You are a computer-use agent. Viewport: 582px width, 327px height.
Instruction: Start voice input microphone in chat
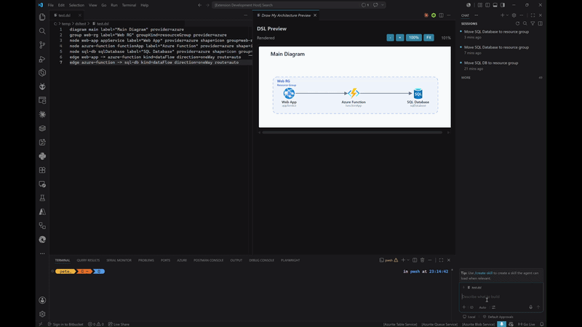pyautogui.click(x=531, y=307)
